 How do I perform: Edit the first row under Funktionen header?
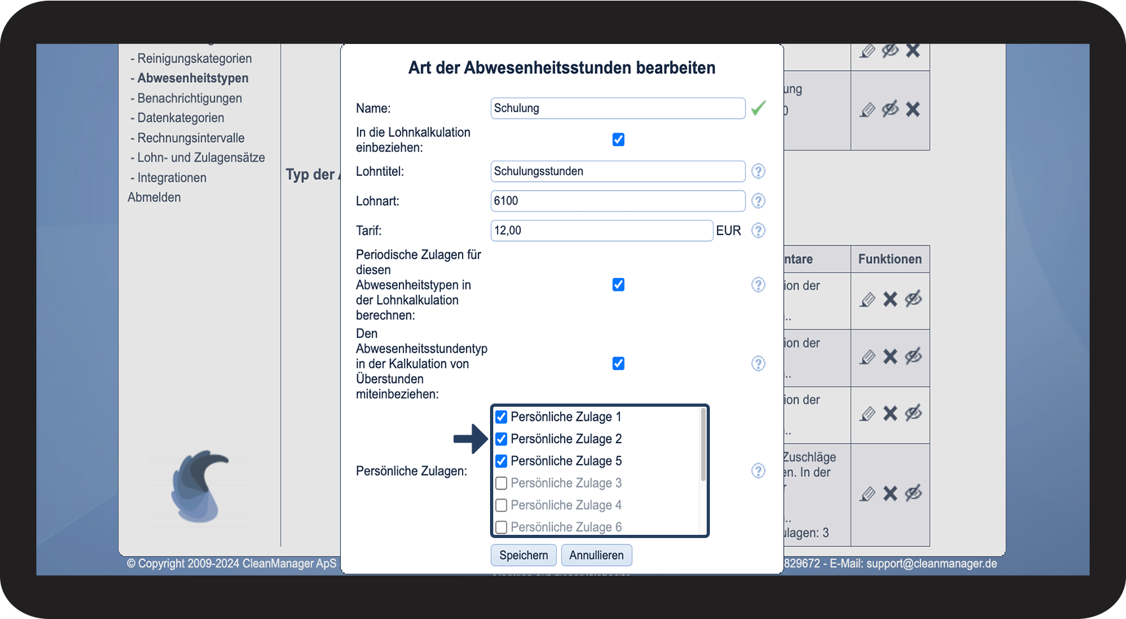pyautogui.click(x=867, y=300)
